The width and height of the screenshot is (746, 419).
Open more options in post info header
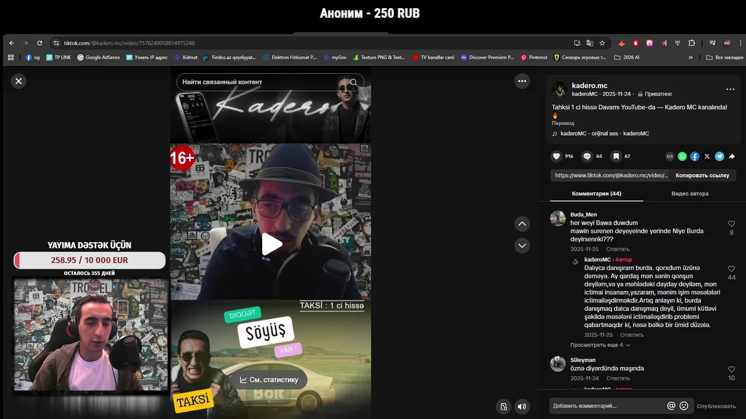pyautogui.click(x=730, y=90)
